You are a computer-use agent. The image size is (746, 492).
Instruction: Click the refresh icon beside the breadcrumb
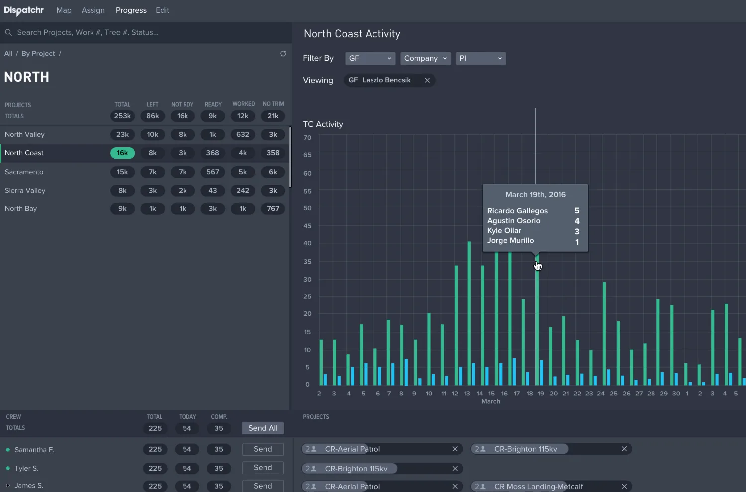pyautogui.click(x=283, y=54)
